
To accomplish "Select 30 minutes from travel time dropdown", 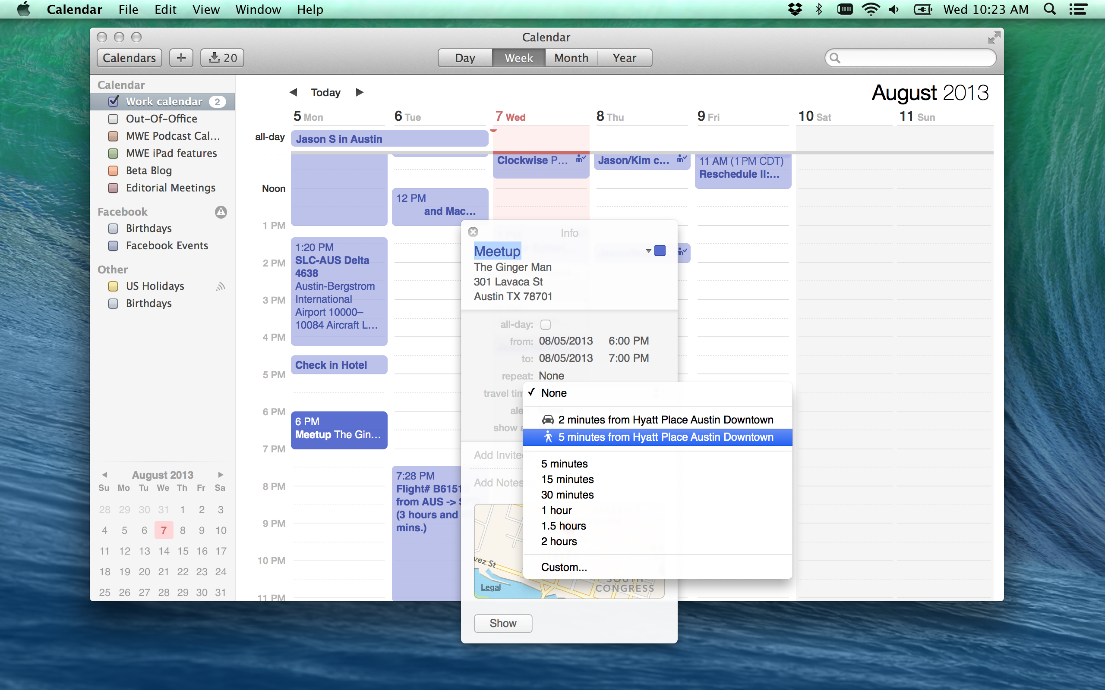I will click(x=567, y=495).
